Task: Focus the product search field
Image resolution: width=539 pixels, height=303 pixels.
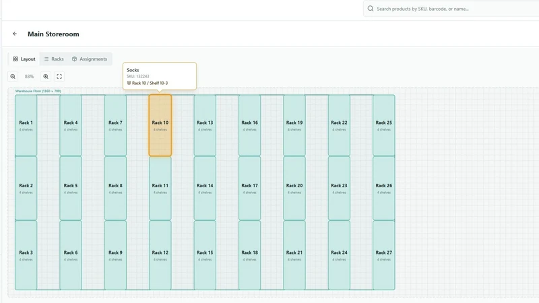Action: tap(451, 9)
